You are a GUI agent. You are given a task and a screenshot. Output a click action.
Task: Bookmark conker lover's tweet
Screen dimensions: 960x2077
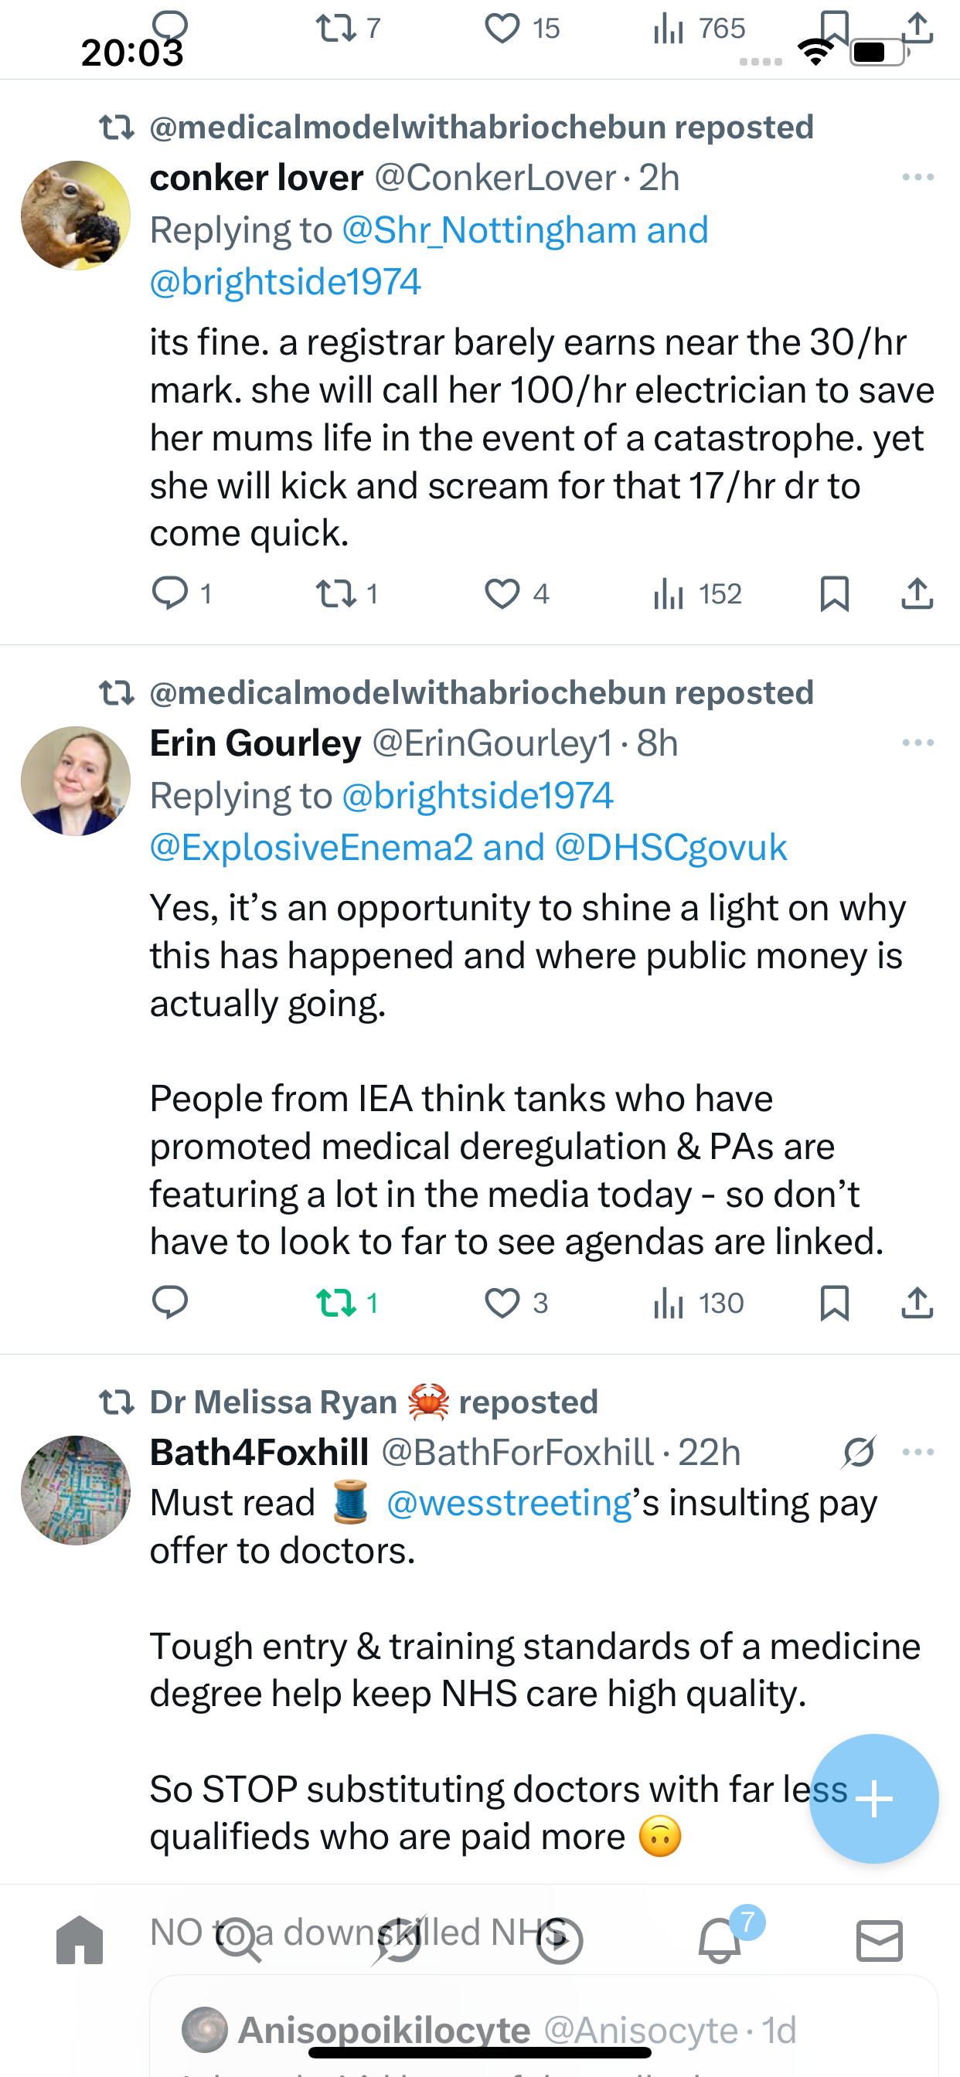834,593
